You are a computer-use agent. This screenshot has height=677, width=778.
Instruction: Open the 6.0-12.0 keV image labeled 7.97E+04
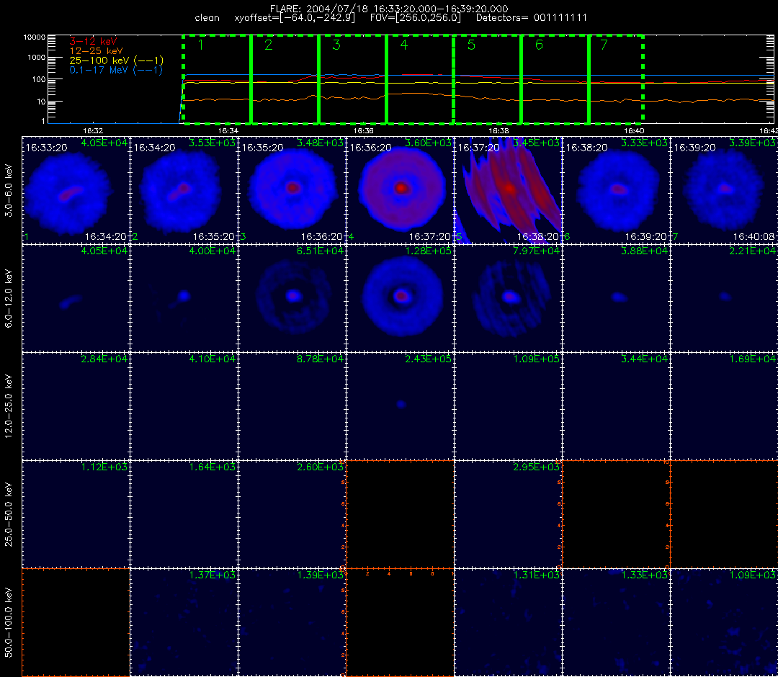point(509,299)
